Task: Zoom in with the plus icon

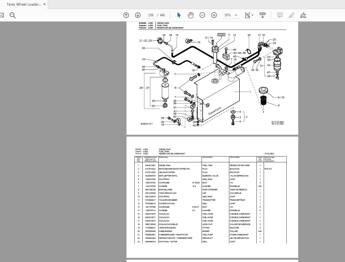Action: click(214, 15)
